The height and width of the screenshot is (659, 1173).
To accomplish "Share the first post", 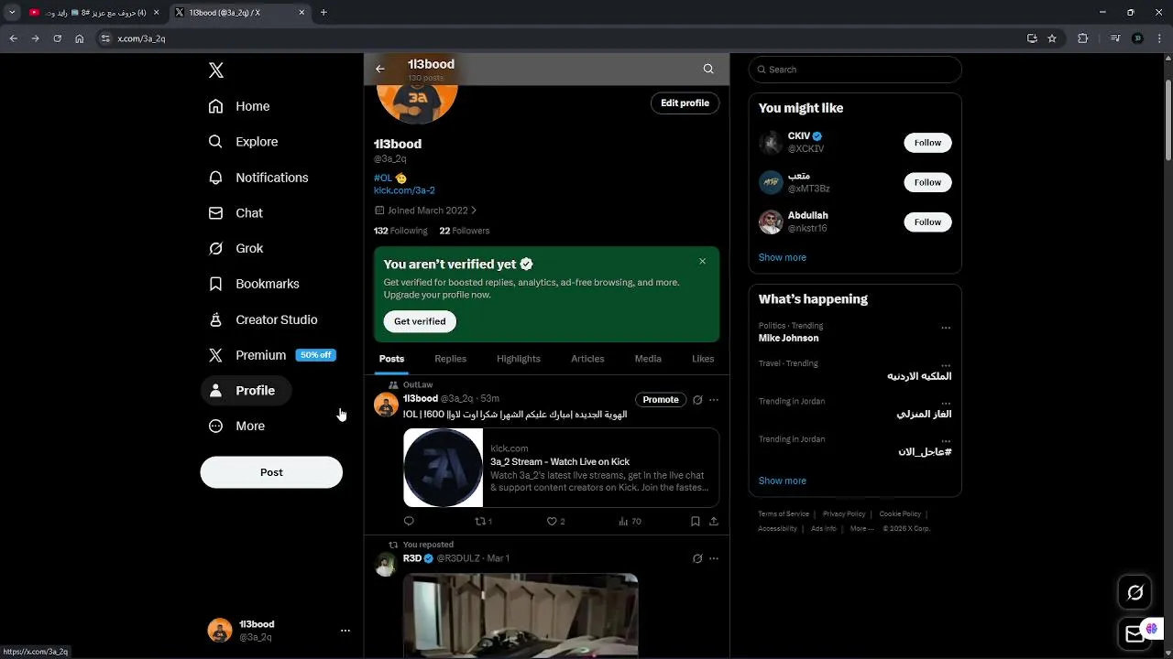I will (714, 522).
